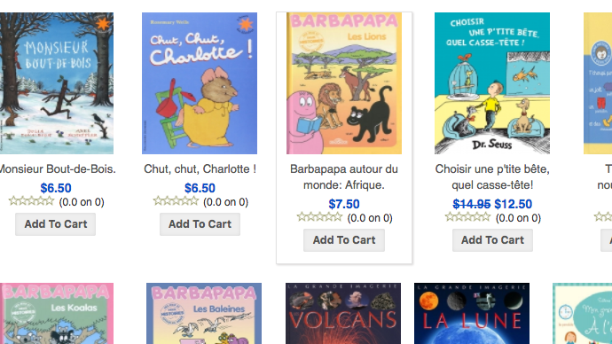Rate Monsieur Bout-de-Bois using star icons
This screenshot has height=344, width=612.
31,201
